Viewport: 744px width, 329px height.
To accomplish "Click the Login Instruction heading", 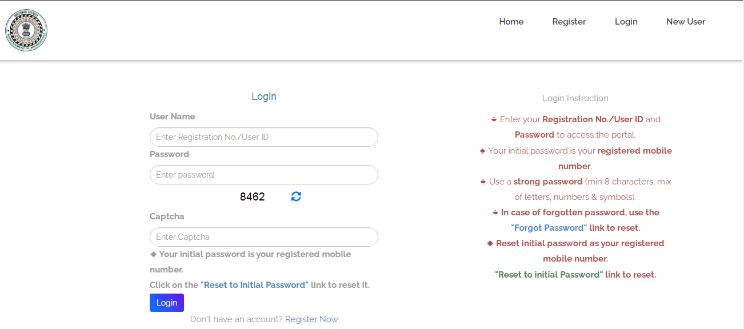I will (575, 98).
